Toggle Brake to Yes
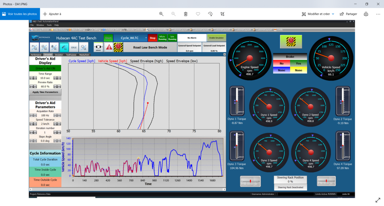The width and height of the screenshot is (384, 206). coord(298,63)
